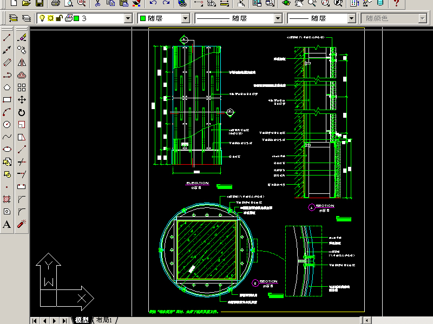Toggle layer lock padlock icon
Viewport: 433px width, 324px height.
[x=58, y=18]
